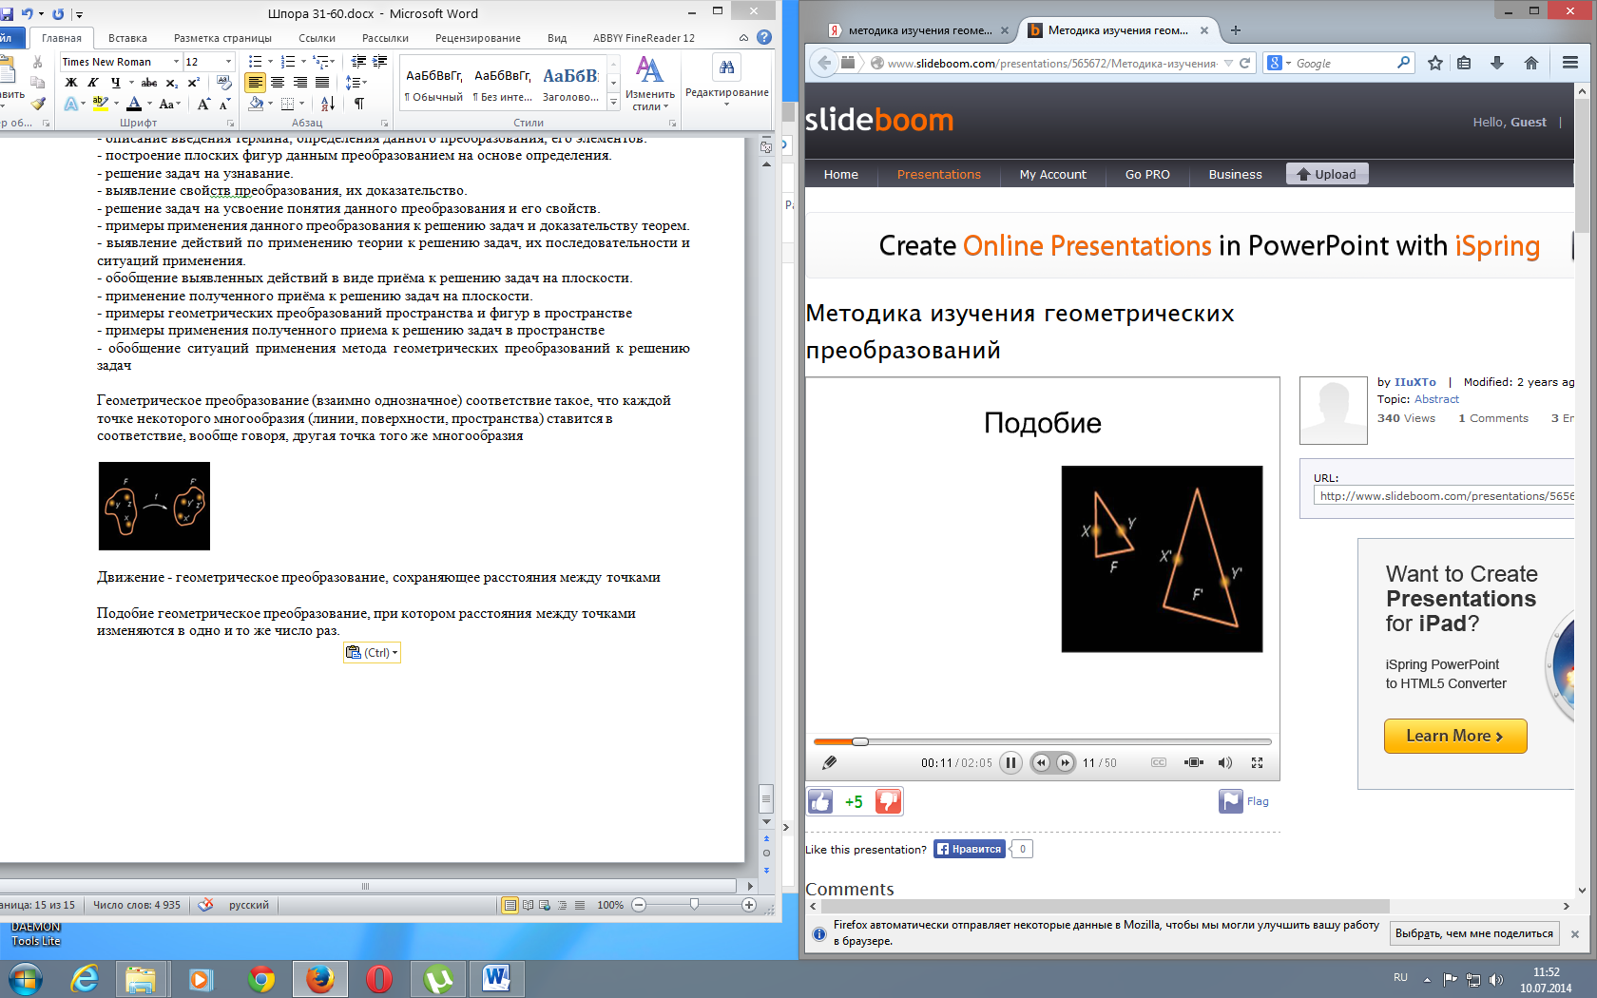
Task: Center align text in Word
Action: pos(278,83)
